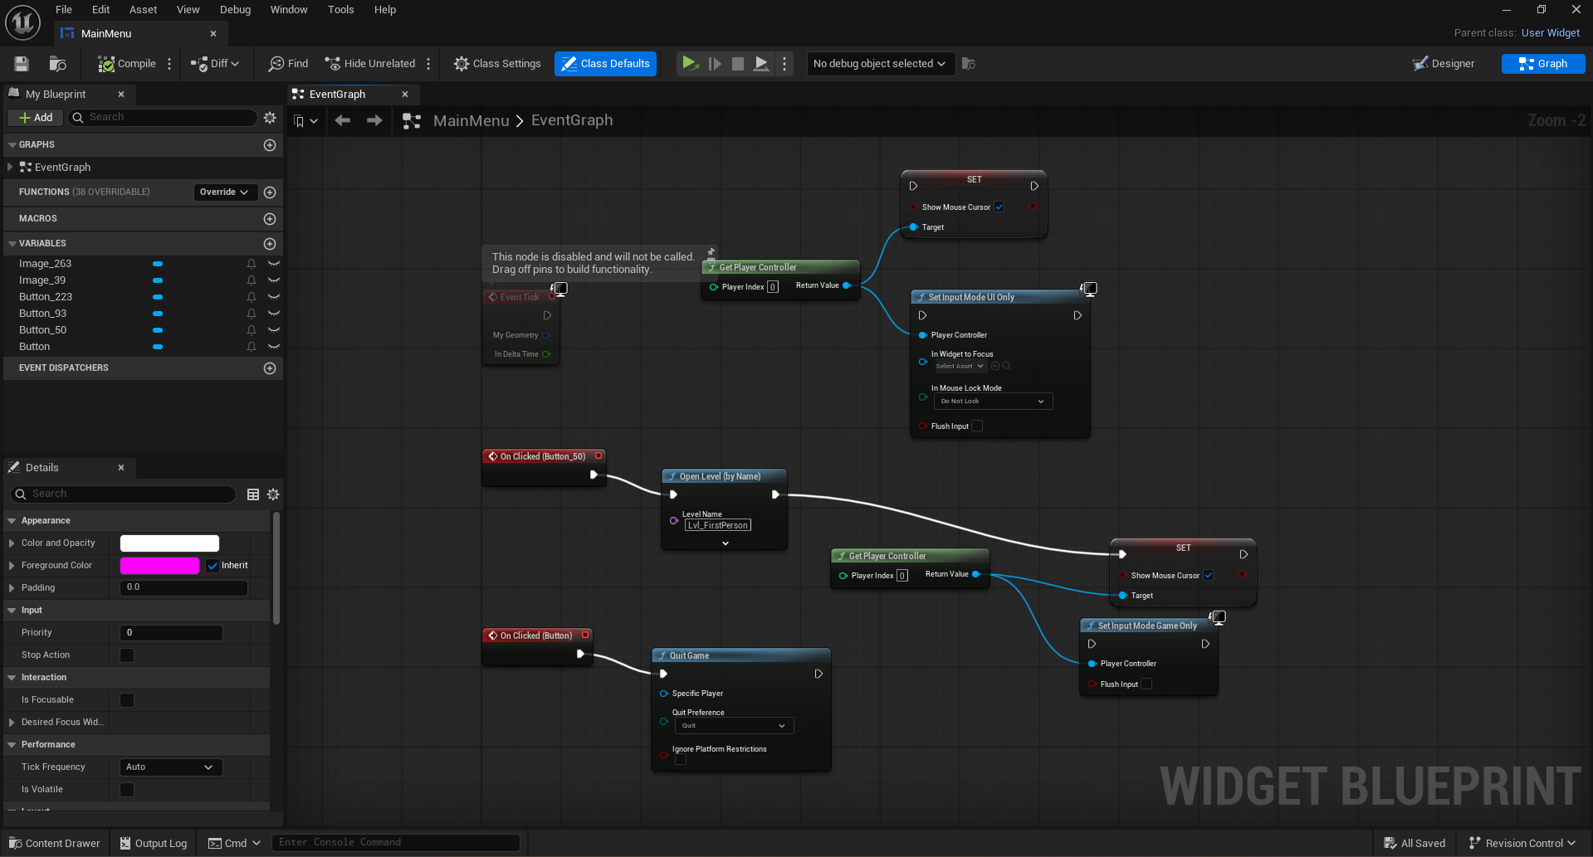This screenshot has width=1593, height=857.
Task: Save the MainMenu asset
Action: point(21,63)
